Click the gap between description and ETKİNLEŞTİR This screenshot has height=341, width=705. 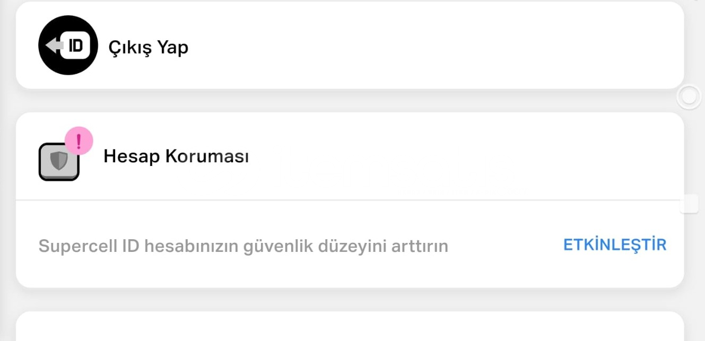tap(504, 247)
